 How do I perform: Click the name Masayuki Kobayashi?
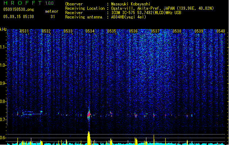tap(131, 4)
